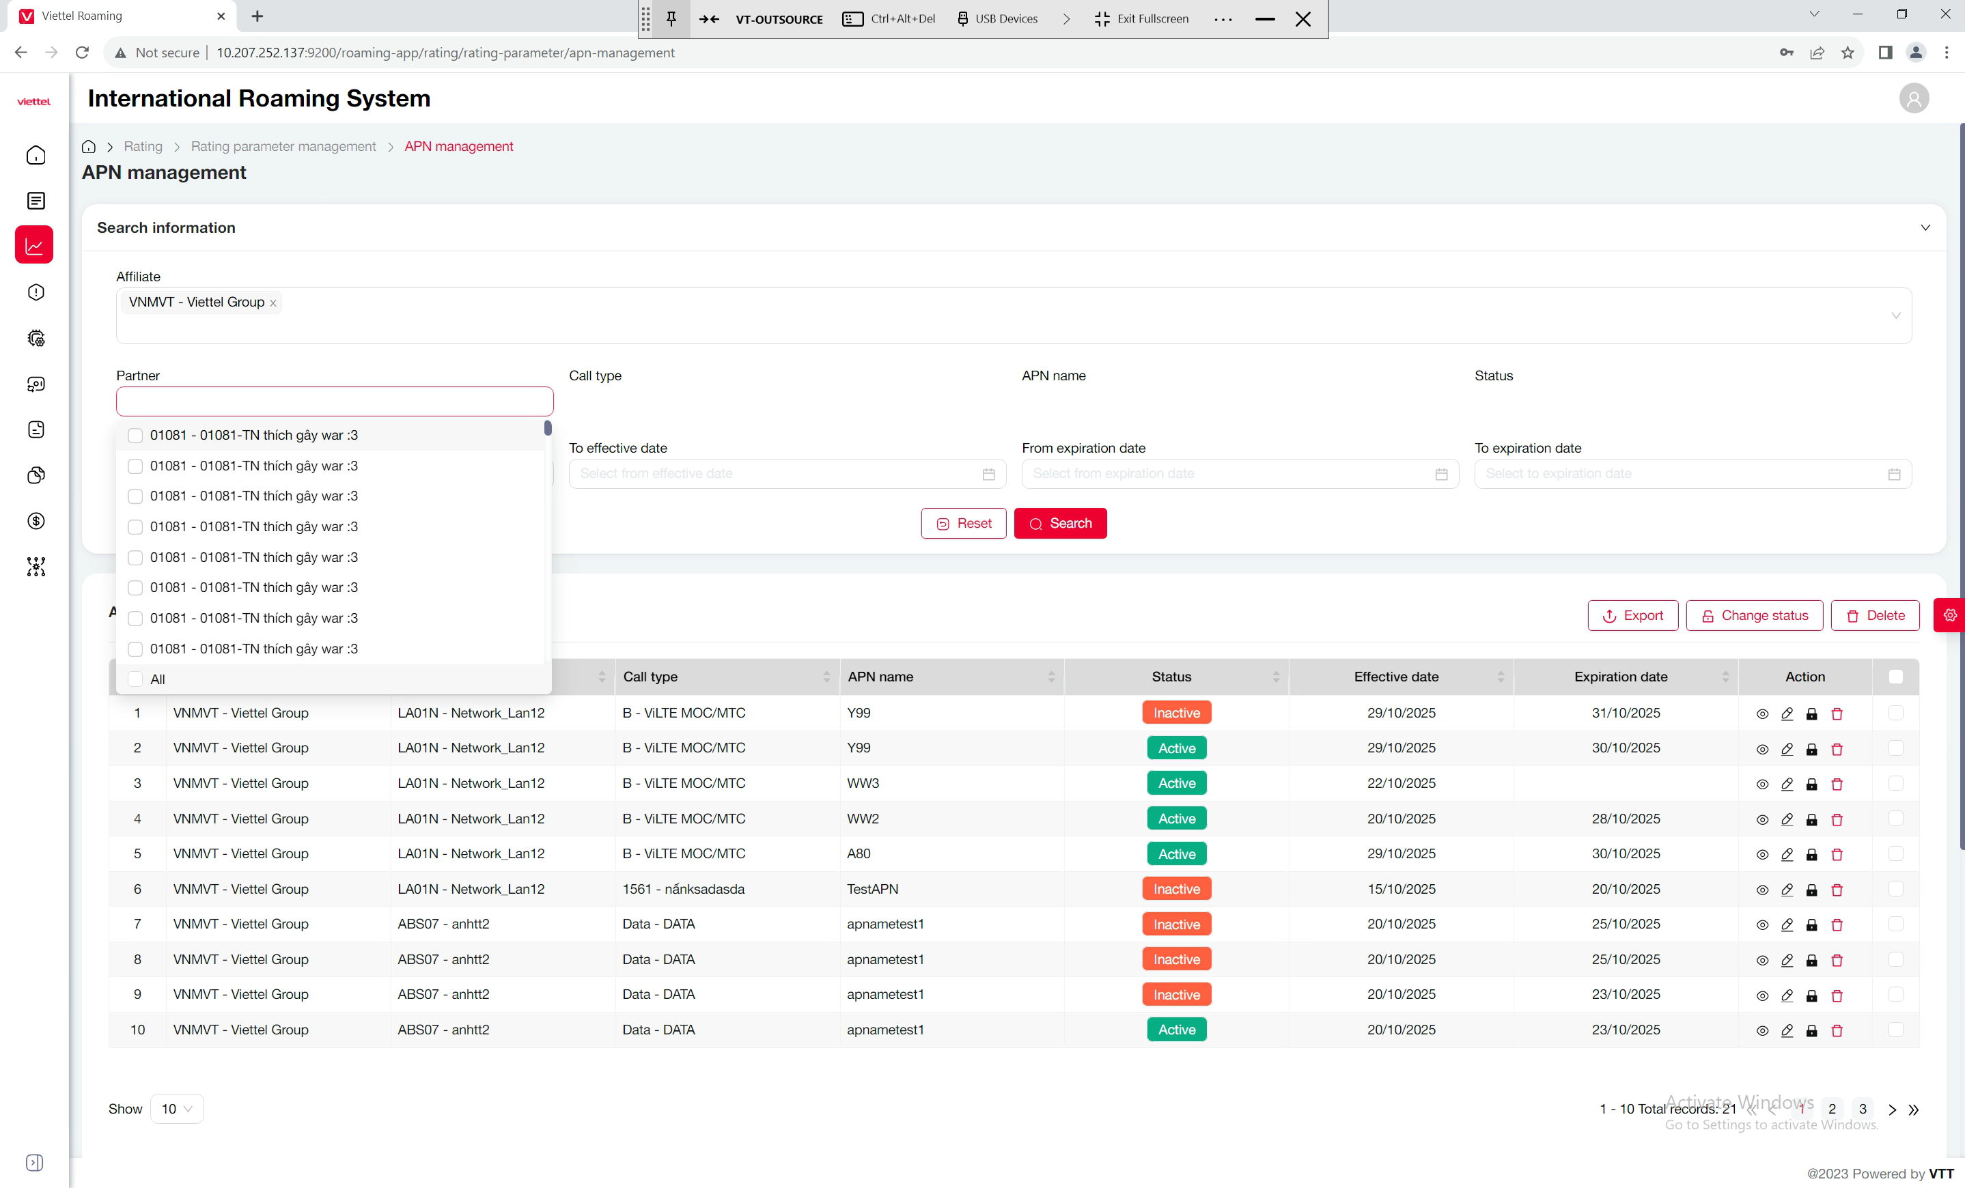This screenshot has width=1965, height=1188.
Task: Click the red settings gear icon
Action: pyautogui.click(x=1949, y=616)
